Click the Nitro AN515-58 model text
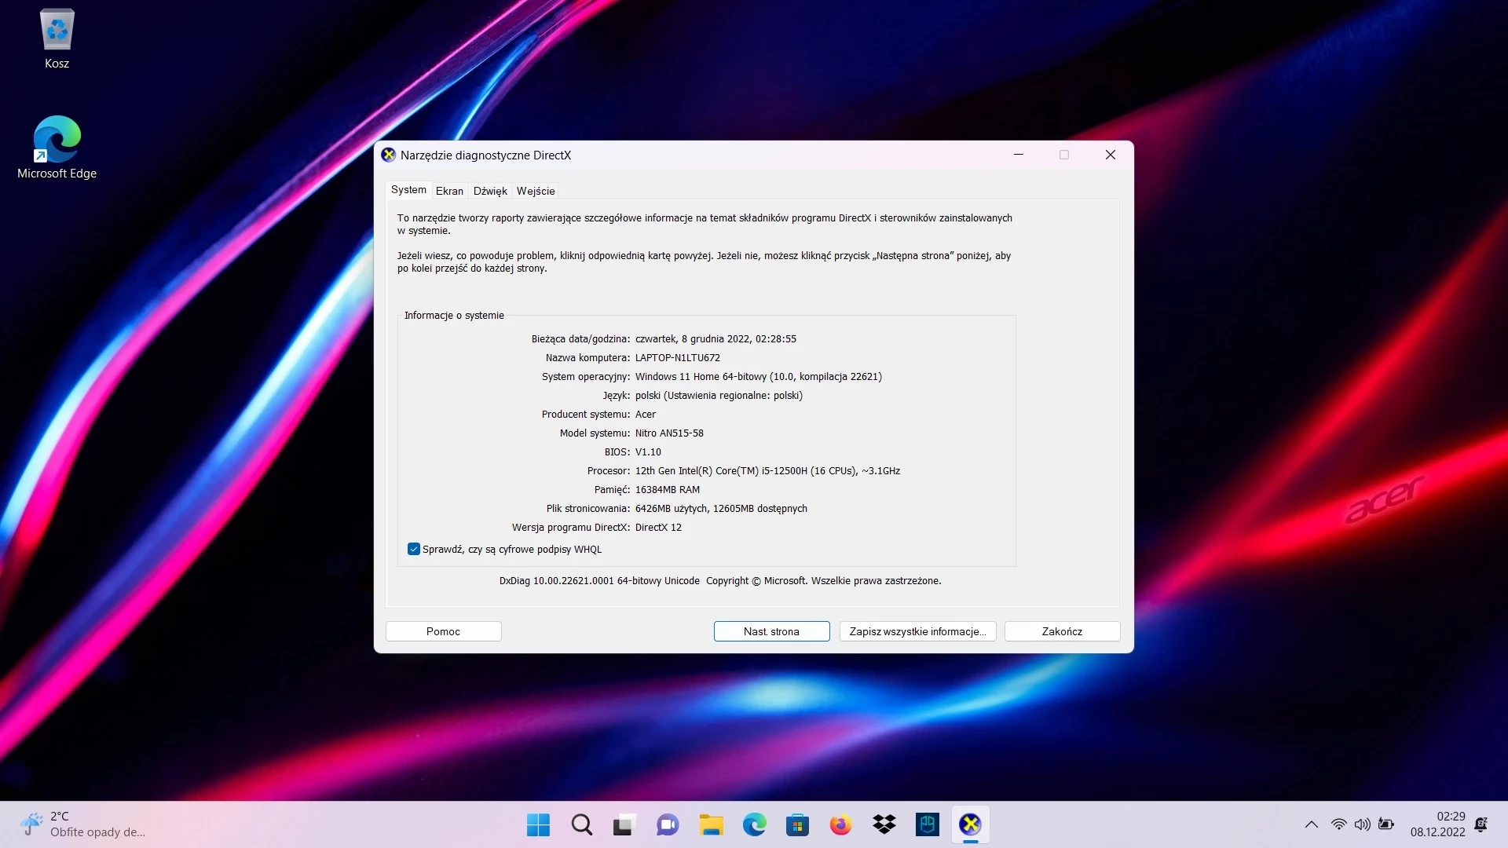The height and width of the screenshot is (848, 1508). point(669,433)
